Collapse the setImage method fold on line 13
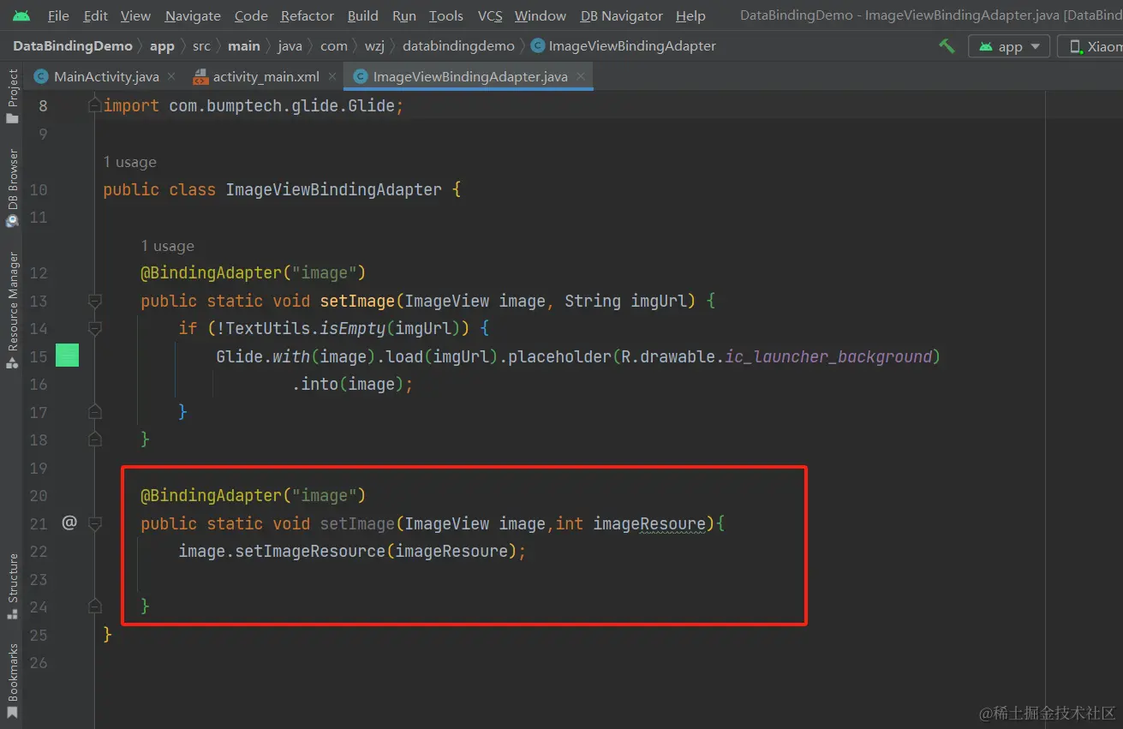The image size is (1123, 729). point(95,301)
